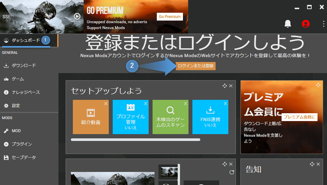Click the 紹介動画 tile
This screenshot has height=185, width=327.
pos(91,117)
